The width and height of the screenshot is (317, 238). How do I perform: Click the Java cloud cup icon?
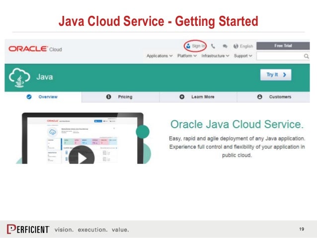tap(19, 78)
